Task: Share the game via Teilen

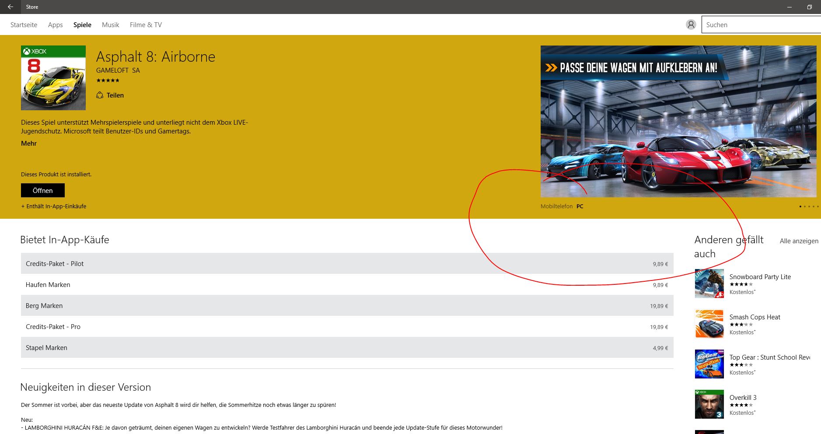Action: [115, 95]
